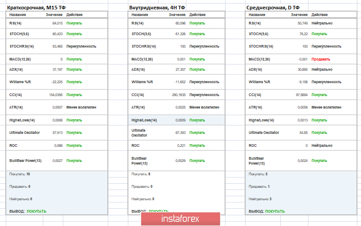The width and height of the screenshot is (361, 226).
Task: Click Ultimate Oscillator value 67,393
Action: click(180, 133)
